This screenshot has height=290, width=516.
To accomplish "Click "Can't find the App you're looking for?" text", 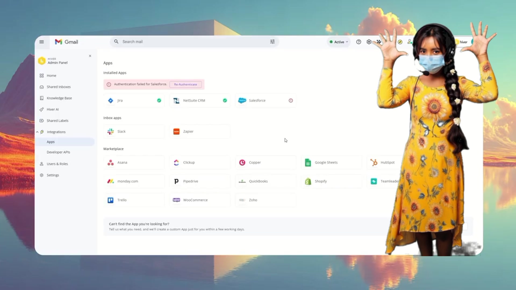I will pos(139,224).
